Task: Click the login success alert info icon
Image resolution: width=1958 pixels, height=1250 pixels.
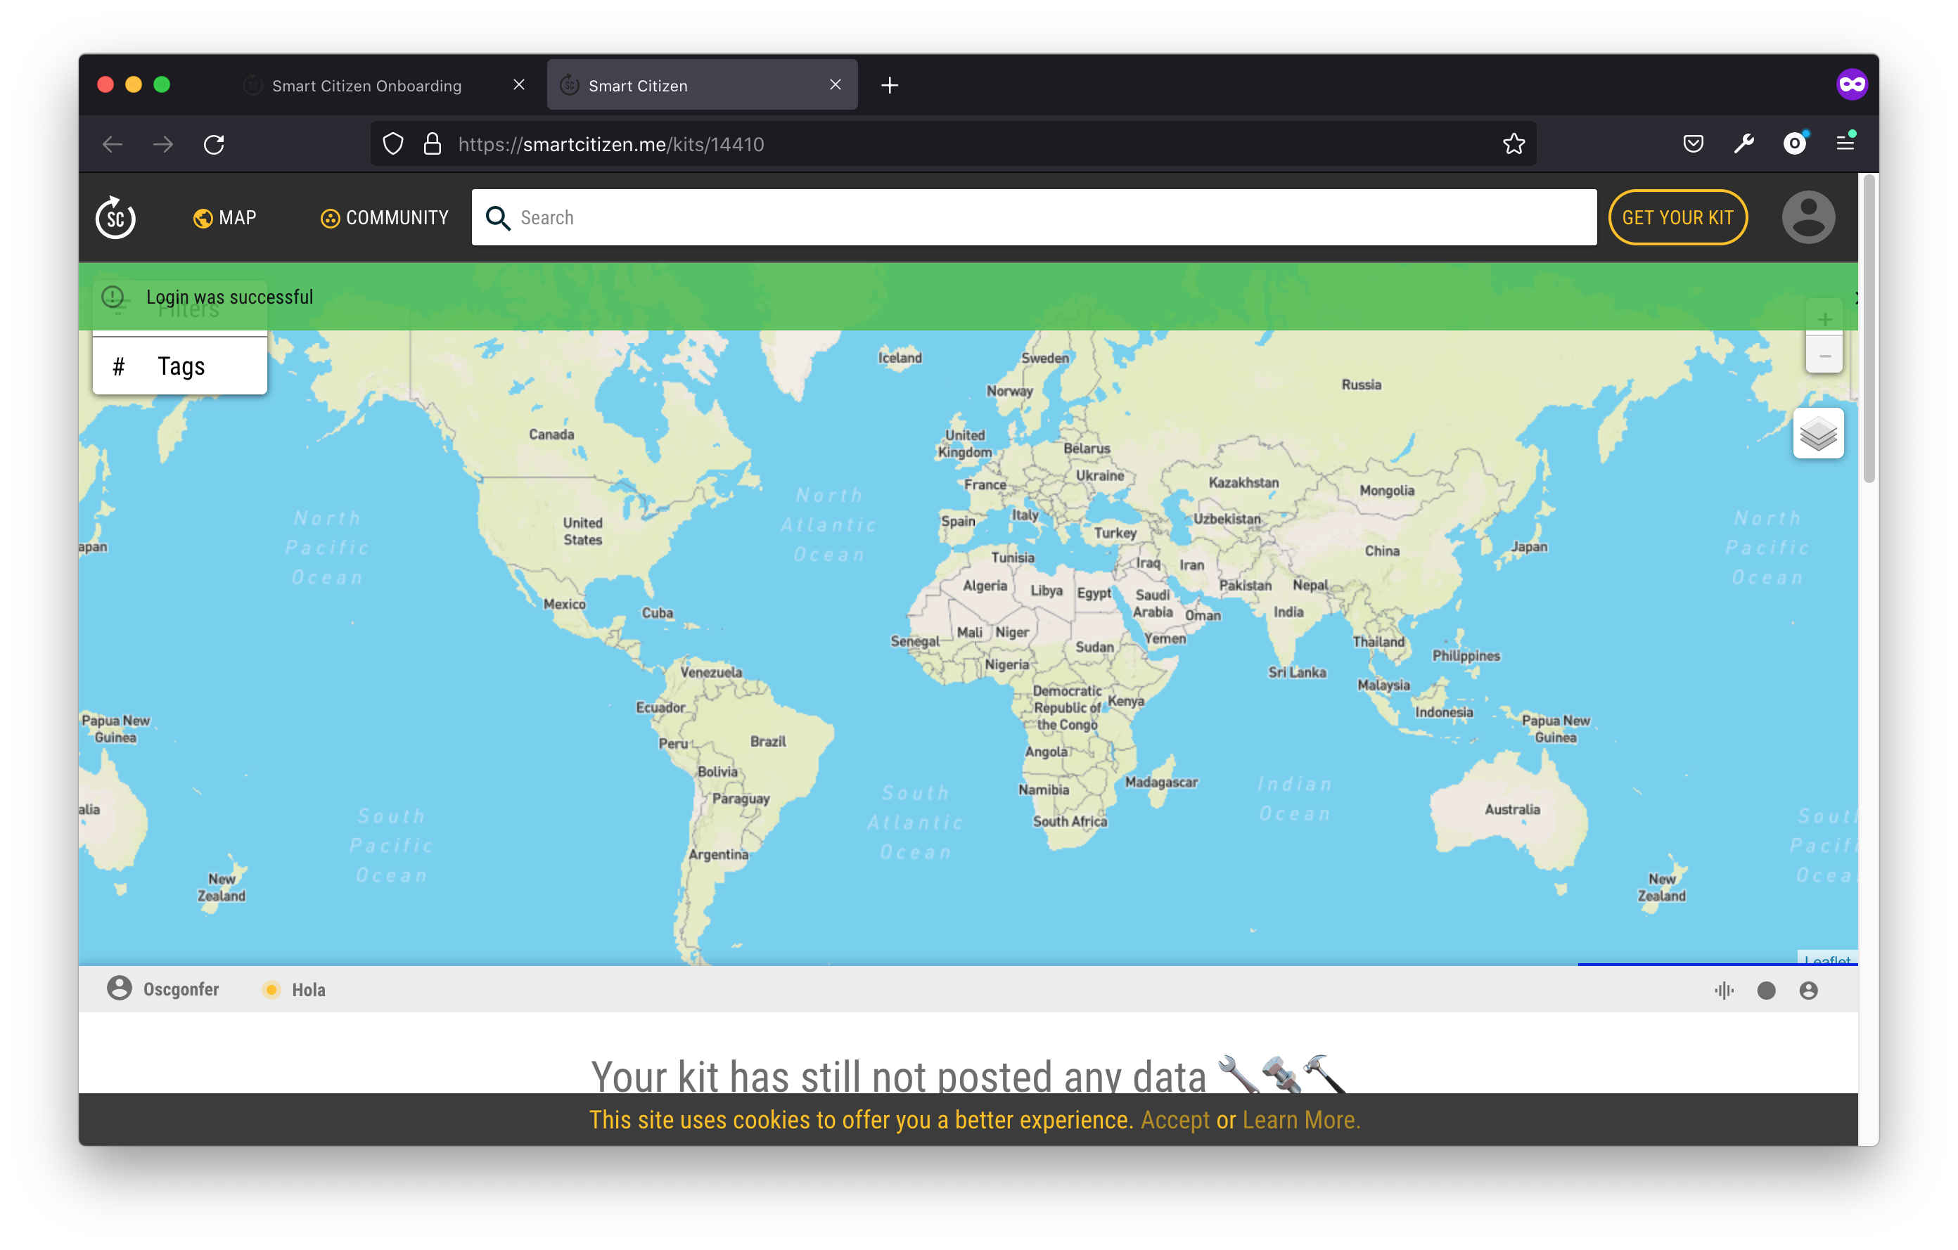Action: [x=113, y=297]
